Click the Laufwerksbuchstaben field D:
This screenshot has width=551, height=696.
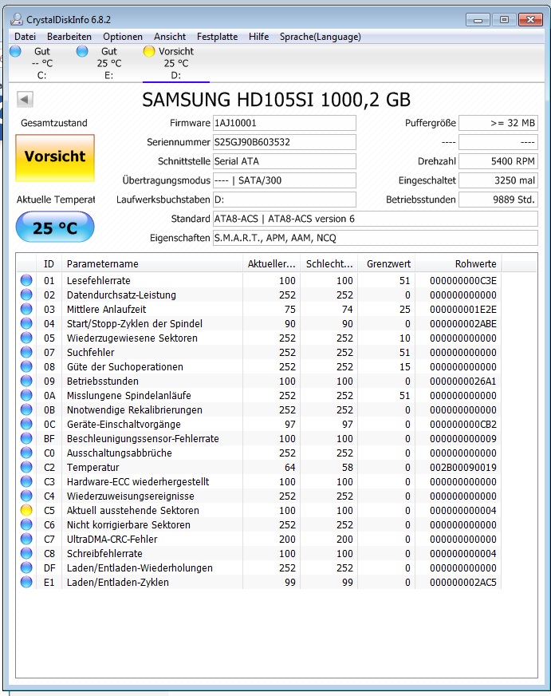[284, 200]
